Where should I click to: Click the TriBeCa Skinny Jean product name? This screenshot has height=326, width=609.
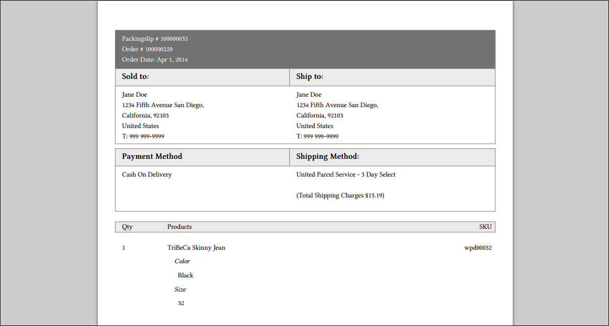click(x=196, y=248)
